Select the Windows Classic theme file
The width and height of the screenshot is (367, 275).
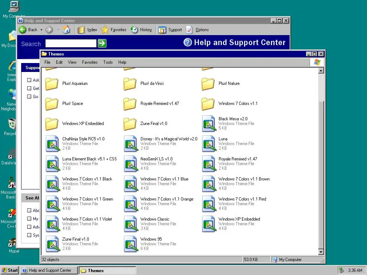pyautogui.click(x=150, y=224)
